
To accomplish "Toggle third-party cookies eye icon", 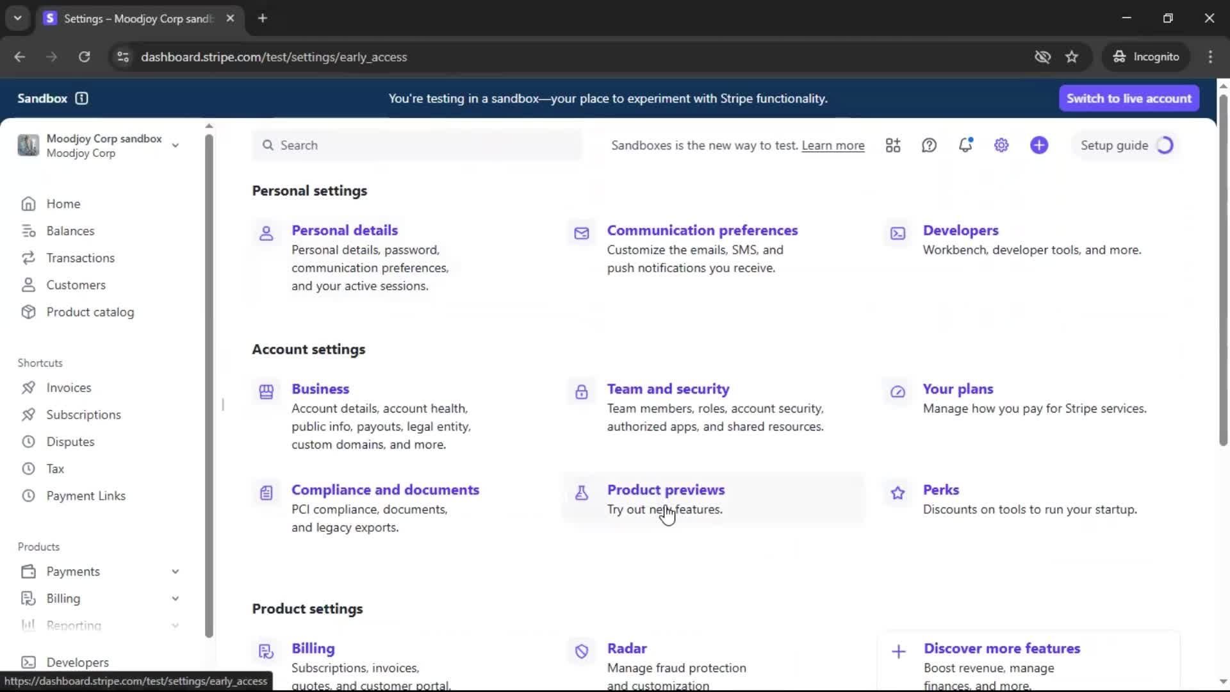I will [x=1042, y=57].
